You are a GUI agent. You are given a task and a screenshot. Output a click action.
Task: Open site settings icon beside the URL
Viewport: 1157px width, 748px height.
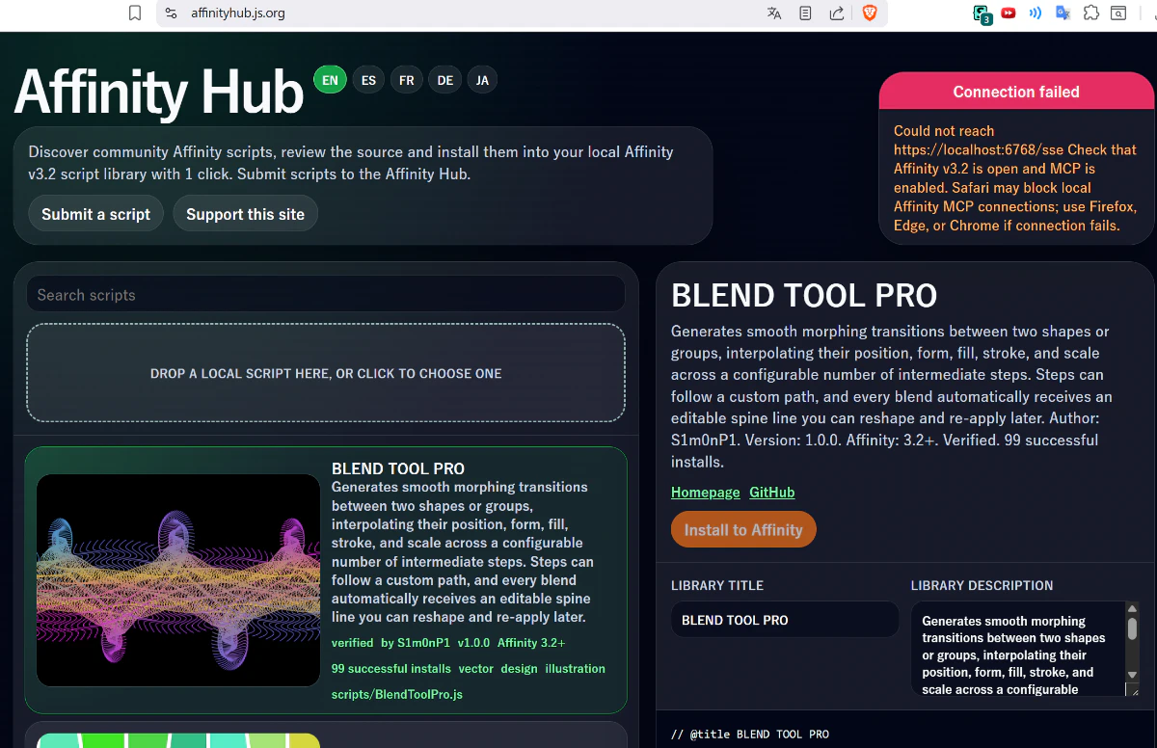tap(171, 13)
